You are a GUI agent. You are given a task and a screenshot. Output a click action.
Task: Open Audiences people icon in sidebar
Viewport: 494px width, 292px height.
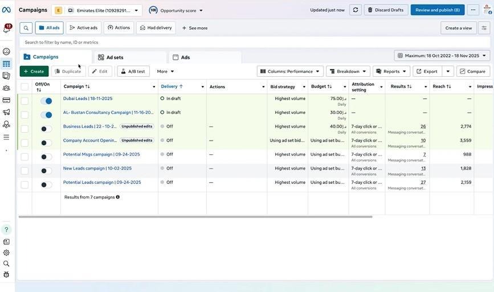pos(6,88)
